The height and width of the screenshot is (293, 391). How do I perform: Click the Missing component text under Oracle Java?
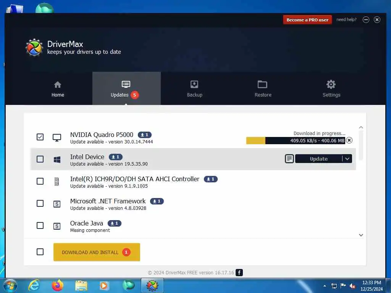tap(90, 230)
